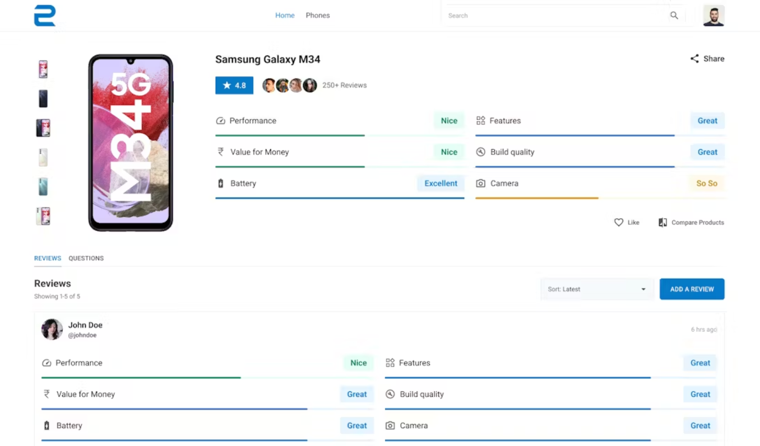This screenshot has height=446, width=760.
Task: Click the So So camera badge
Action: pos(707,184)
